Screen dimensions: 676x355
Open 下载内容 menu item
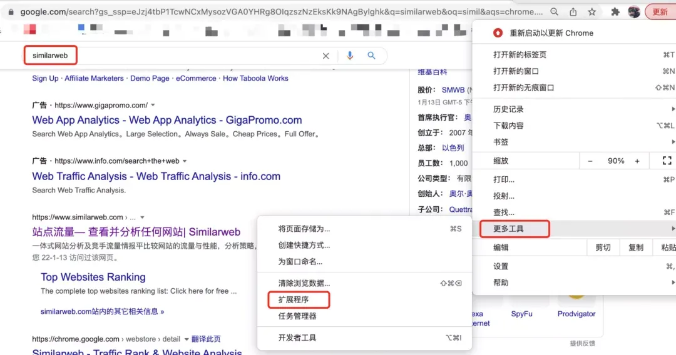click(574, 126)
